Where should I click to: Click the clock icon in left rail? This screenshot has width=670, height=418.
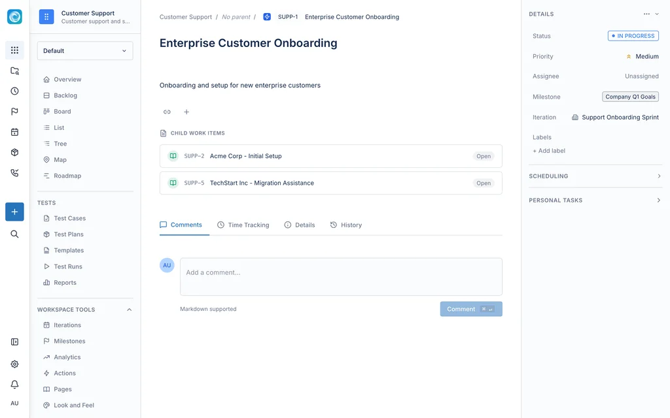point(14,91)
